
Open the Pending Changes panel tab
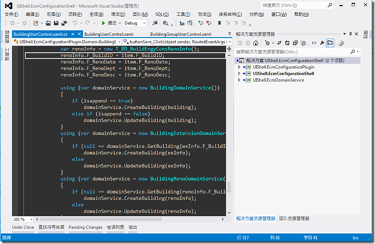(86, 227)
